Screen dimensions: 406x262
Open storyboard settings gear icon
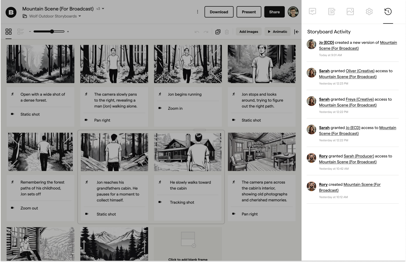[369, 11]
